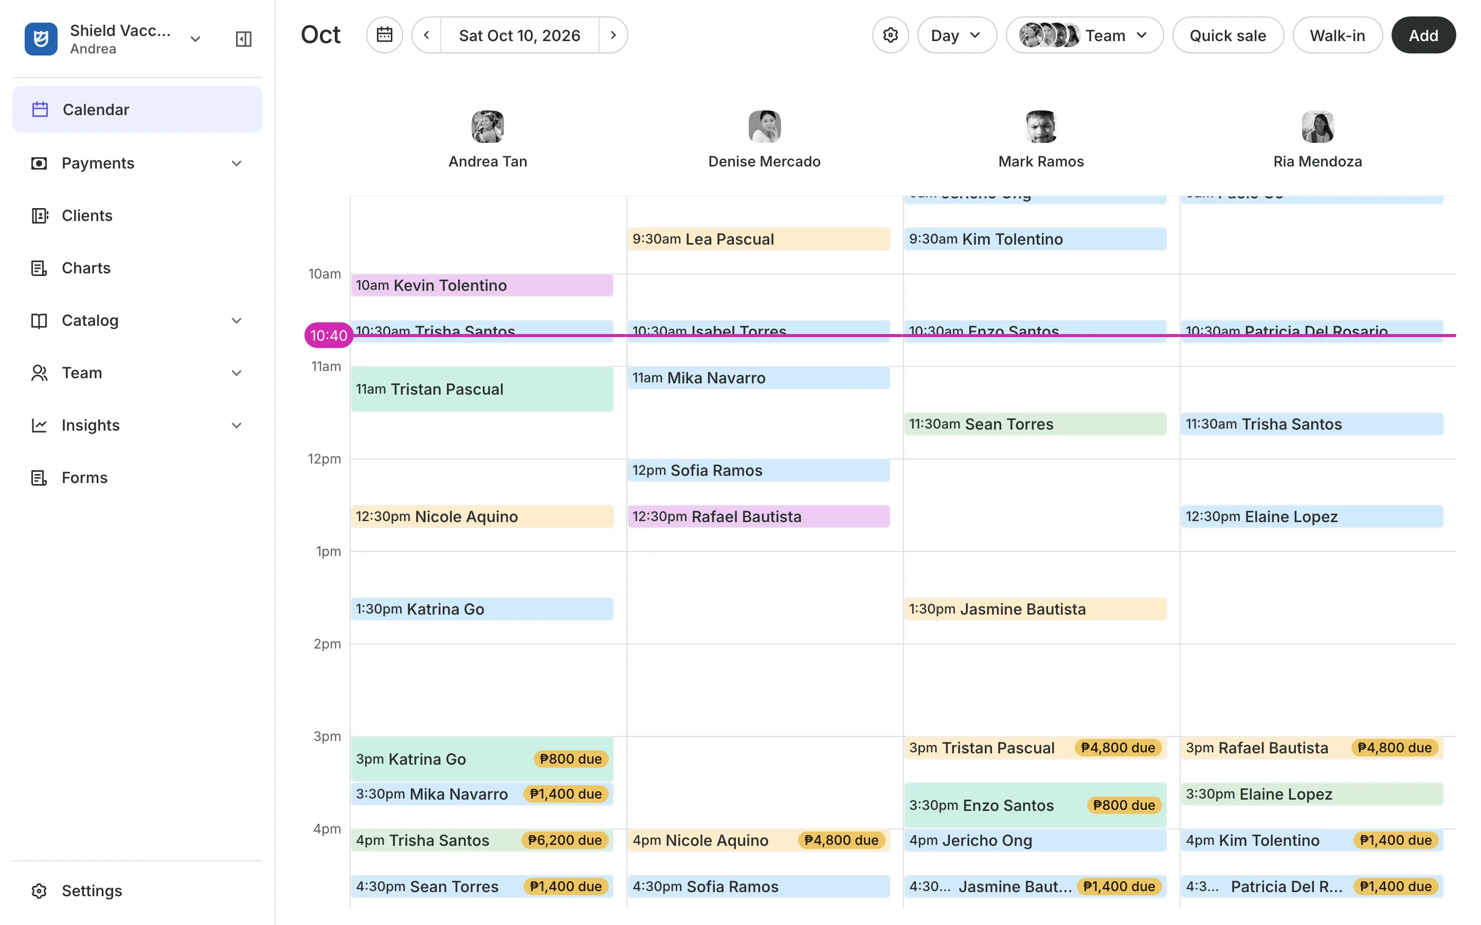Click Andrea Tan's avatar

[487, 126]
